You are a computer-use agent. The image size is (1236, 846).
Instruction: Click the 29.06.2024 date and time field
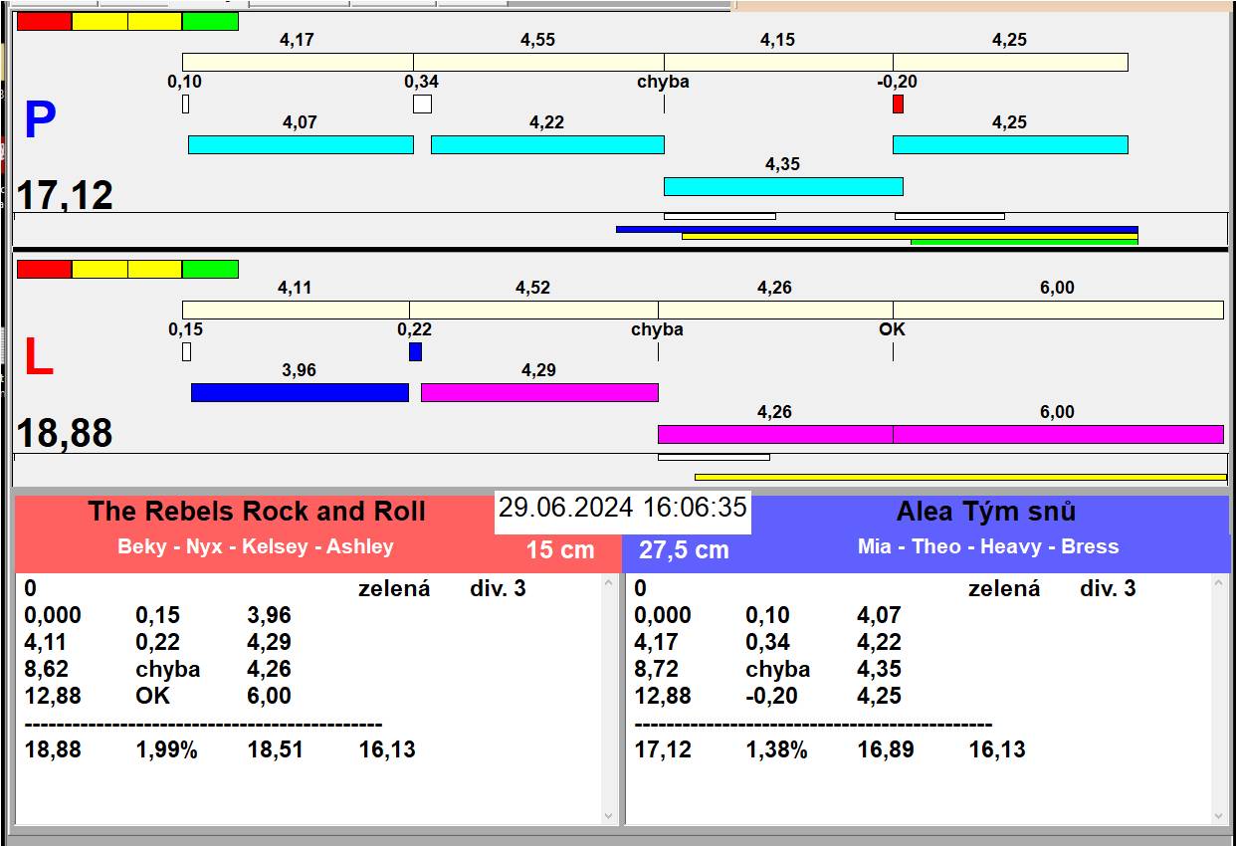(622, 508)
